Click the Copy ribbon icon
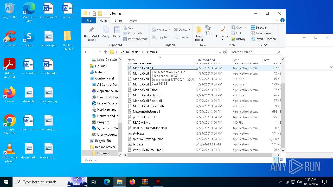This screenshot has height=187, width=333. pyautogui.click(x=106, y=30)
